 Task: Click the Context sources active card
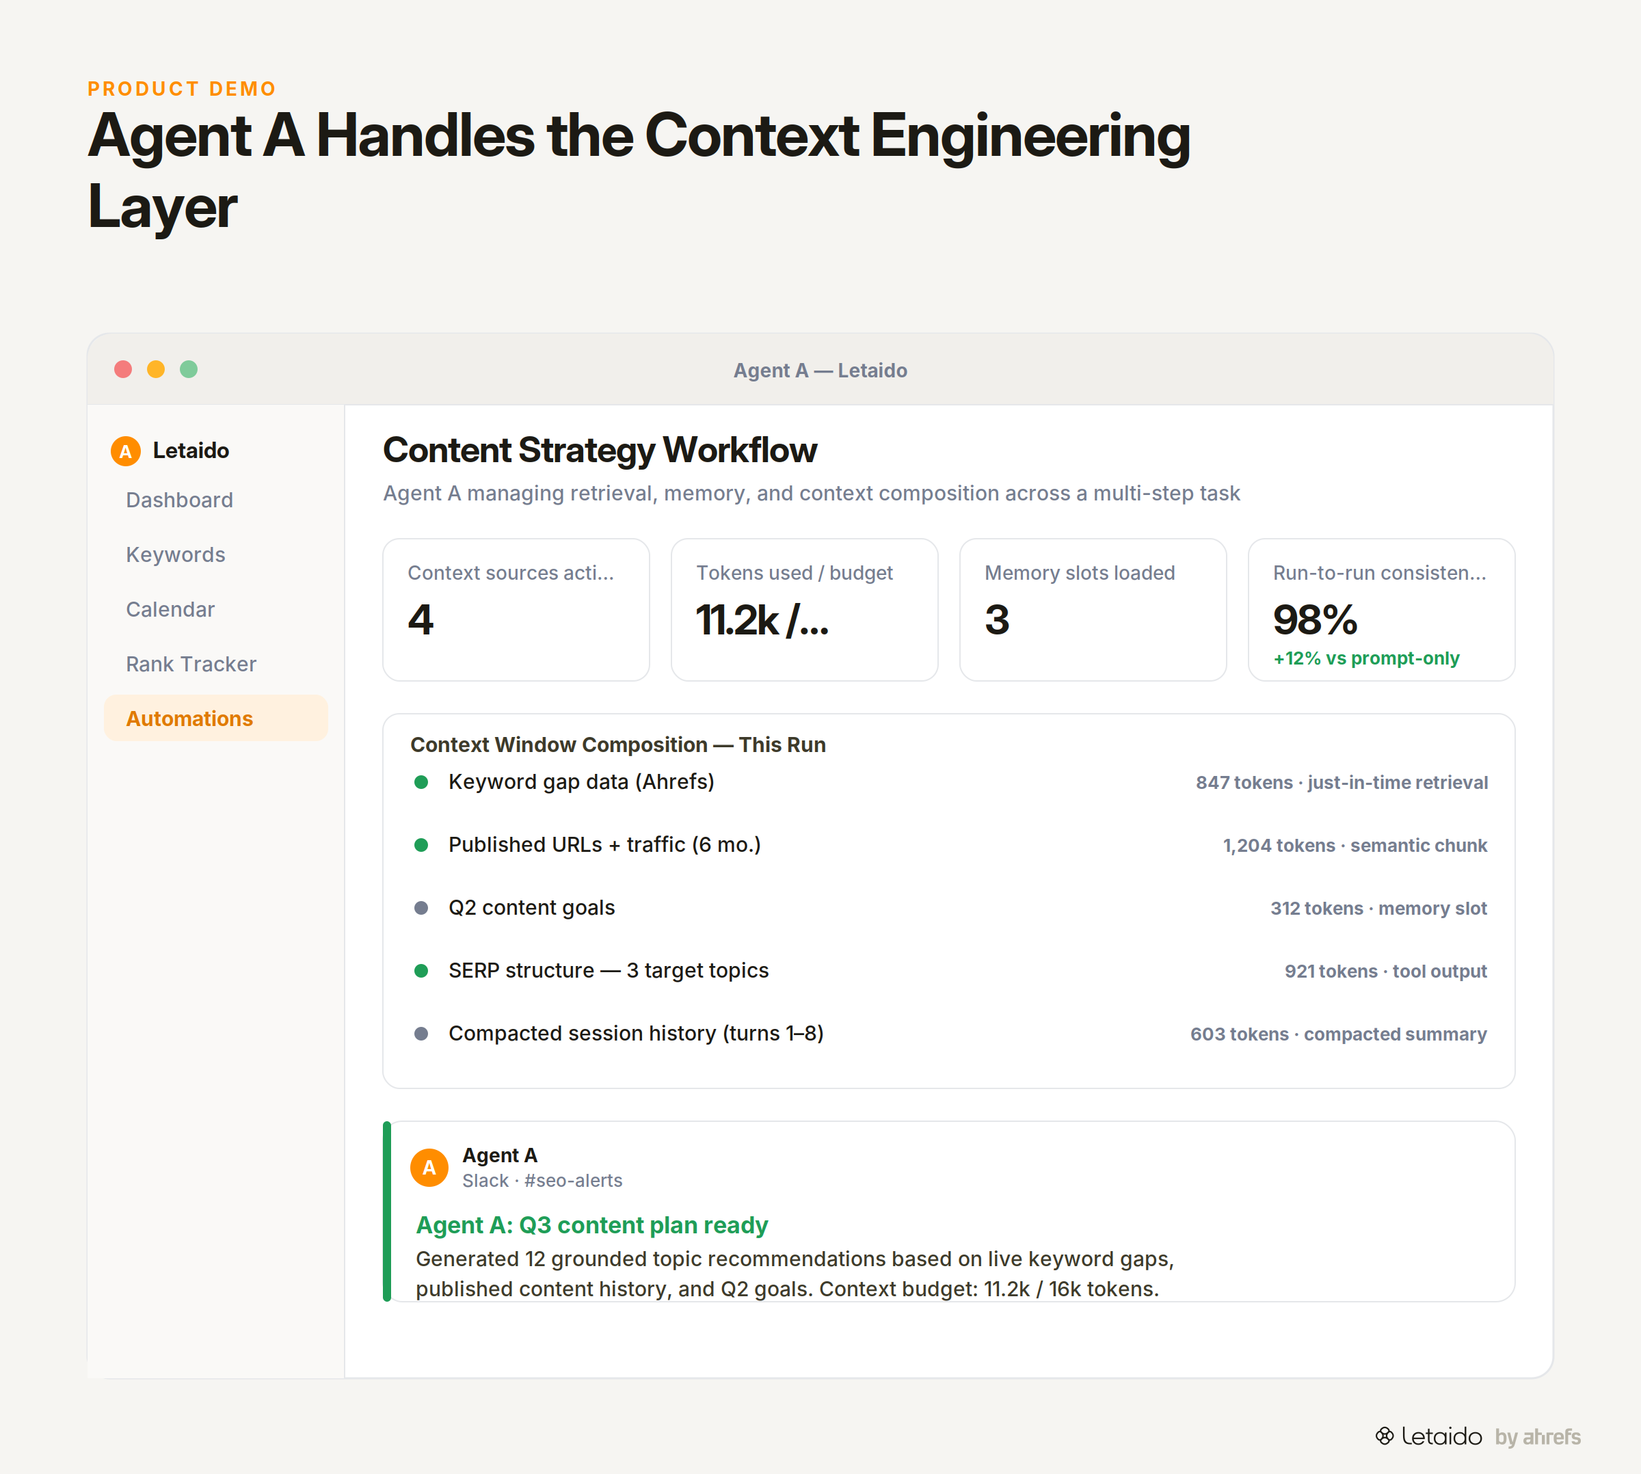click(x=516, y=610)
